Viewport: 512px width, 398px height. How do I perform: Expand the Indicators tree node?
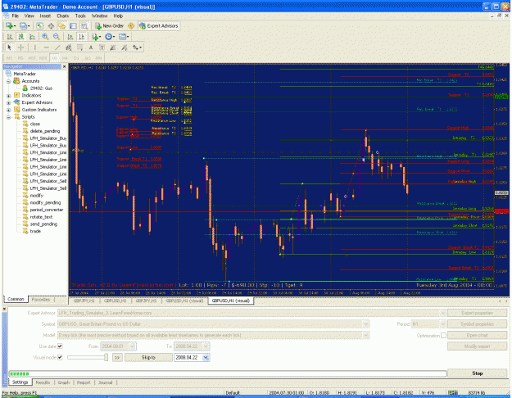(x=9, y=96)
